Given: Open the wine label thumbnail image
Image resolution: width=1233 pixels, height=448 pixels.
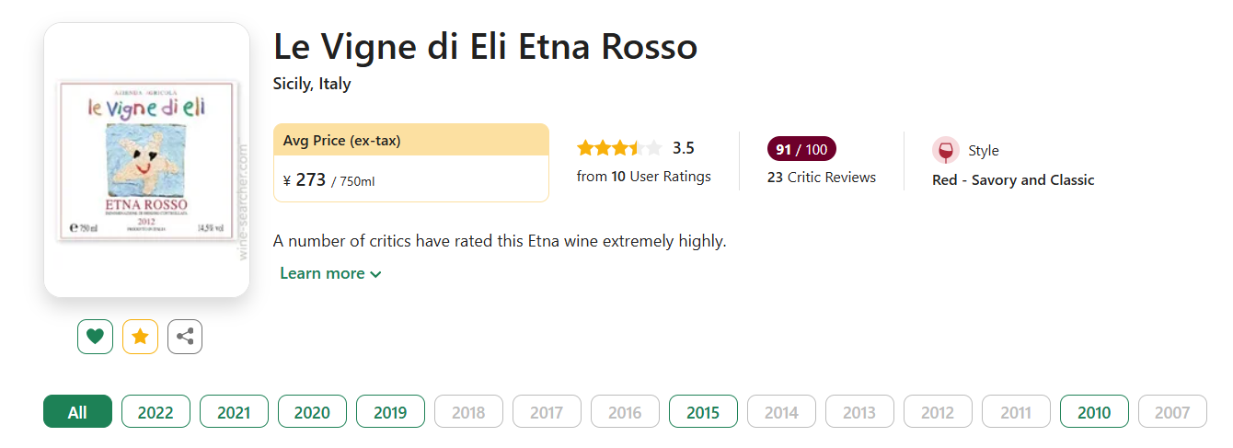Looking at the screenshot, I should point(147,160).
